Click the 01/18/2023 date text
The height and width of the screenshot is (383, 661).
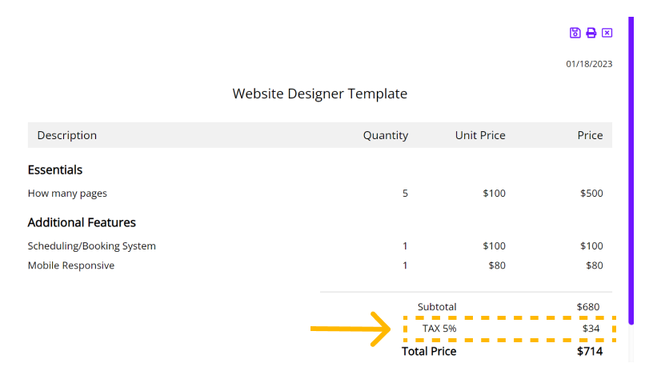[589, 64]
